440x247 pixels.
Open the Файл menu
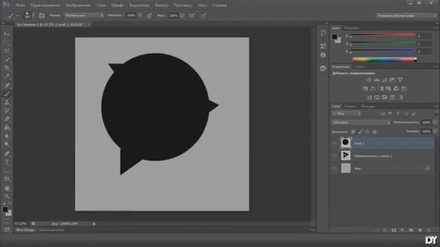pyautogui.click(x=20, y=5)
